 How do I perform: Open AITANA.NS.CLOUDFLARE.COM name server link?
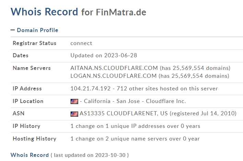114,68
